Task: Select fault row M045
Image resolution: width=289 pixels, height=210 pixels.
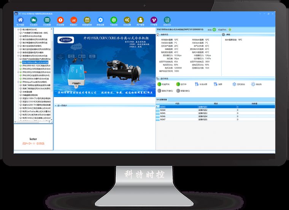Action: tap(215, 113)
